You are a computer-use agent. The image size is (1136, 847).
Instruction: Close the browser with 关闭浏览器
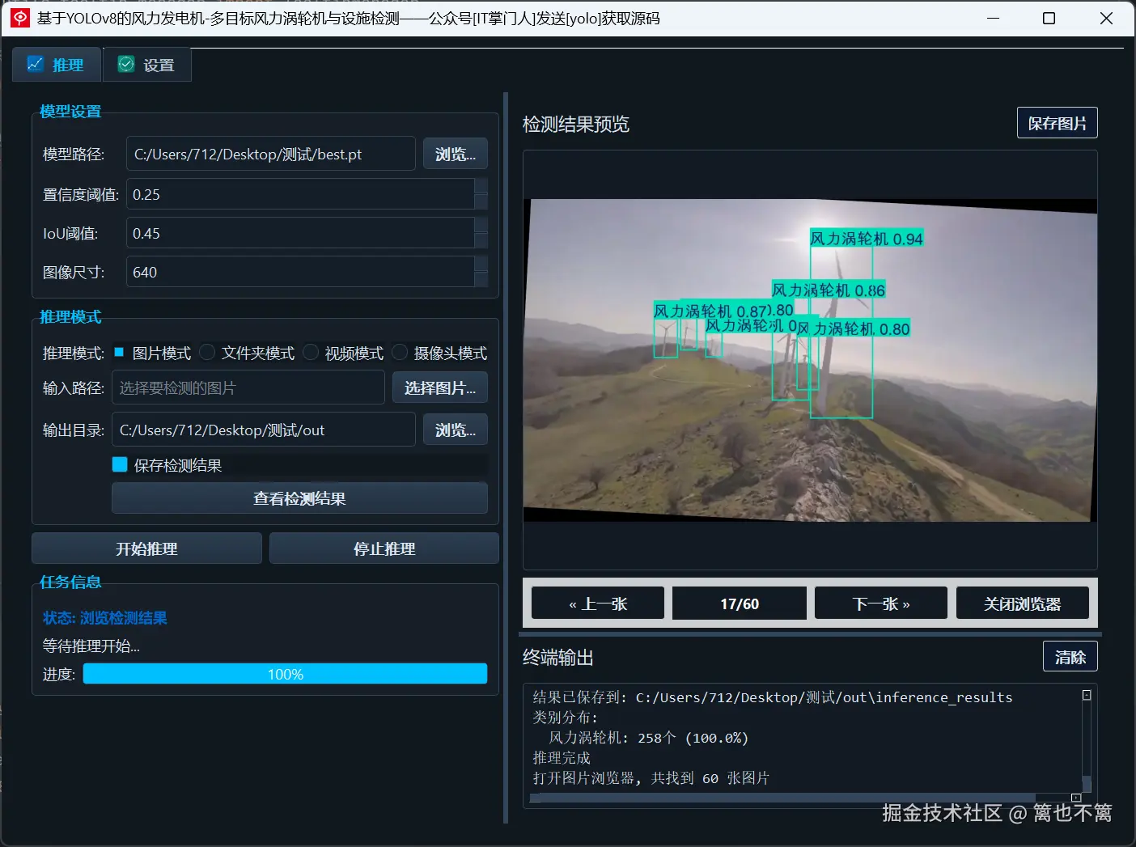click(1023, 603)
